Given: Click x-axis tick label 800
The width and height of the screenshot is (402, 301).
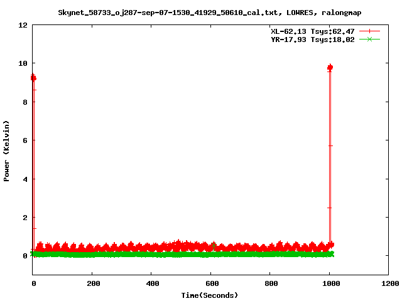Looking at the screenshot, I should [271, 283].
